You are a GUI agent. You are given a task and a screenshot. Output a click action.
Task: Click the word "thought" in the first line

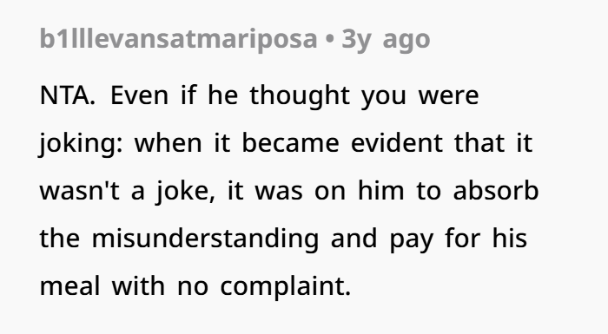pyautogui.click(x=300, y=96)
